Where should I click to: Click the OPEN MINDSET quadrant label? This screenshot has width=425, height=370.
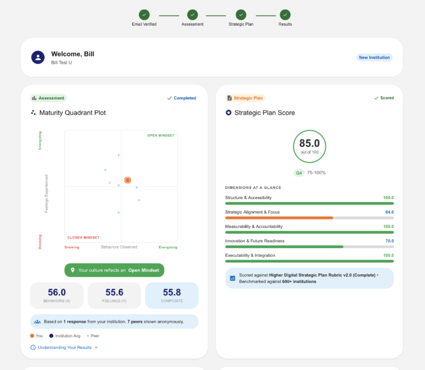161,135
